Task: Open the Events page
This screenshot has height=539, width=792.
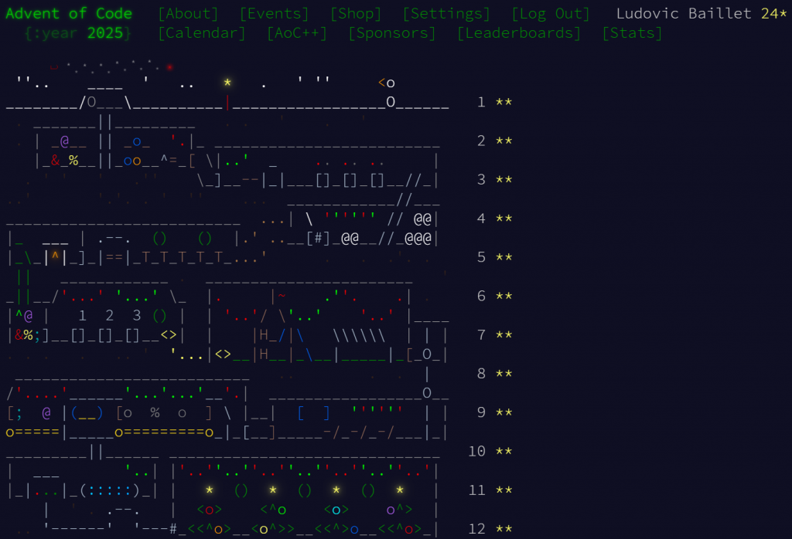Action: point(274,13)
